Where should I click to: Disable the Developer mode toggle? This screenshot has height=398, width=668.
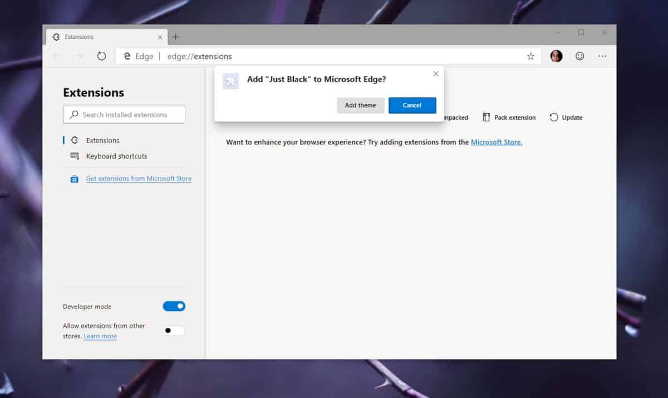[174, 306]
